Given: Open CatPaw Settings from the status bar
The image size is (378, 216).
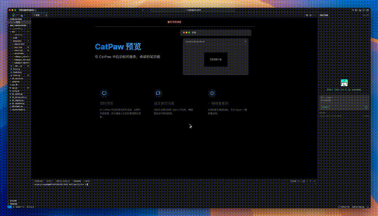Looking at the screenshot, I should click(358, 207).
